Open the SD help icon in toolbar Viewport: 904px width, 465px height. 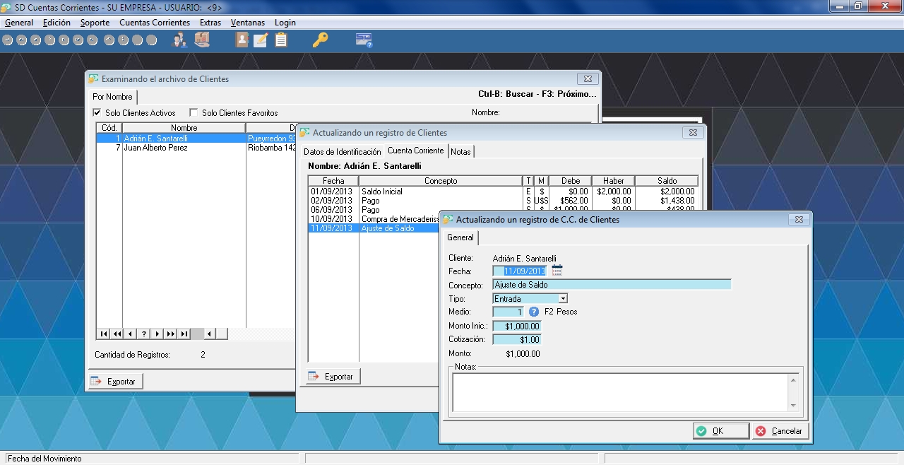(x=364, y=40)
